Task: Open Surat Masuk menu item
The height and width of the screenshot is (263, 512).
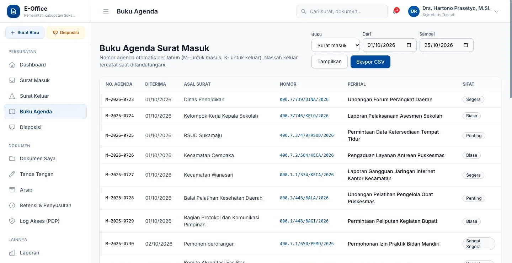Action: (45, 80)
